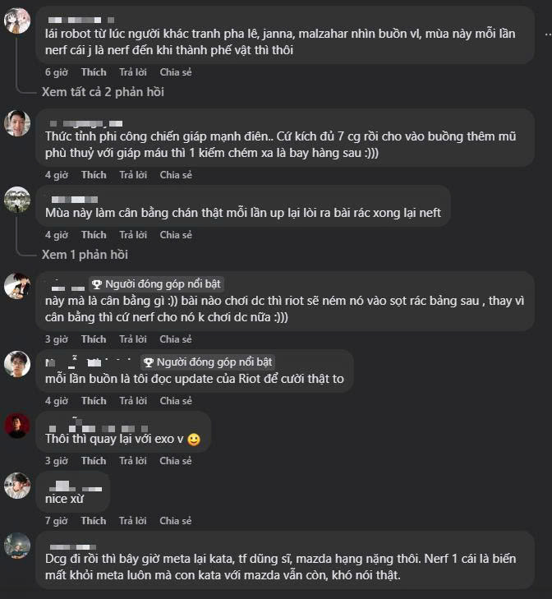Open the avatar beside the "nice xừ" comment
The width and height of the screenshot is (552, 599).
17,486
